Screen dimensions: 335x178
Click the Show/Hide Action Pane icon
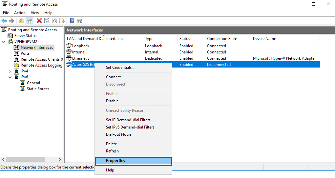(79, 21)
